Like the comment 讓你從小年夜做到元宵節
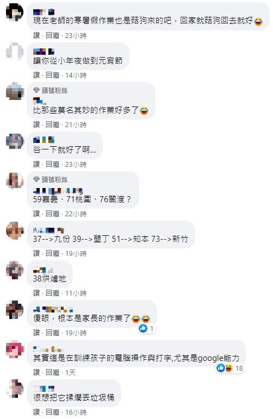Viewport: 273px width, 419px height. (36, 76)
